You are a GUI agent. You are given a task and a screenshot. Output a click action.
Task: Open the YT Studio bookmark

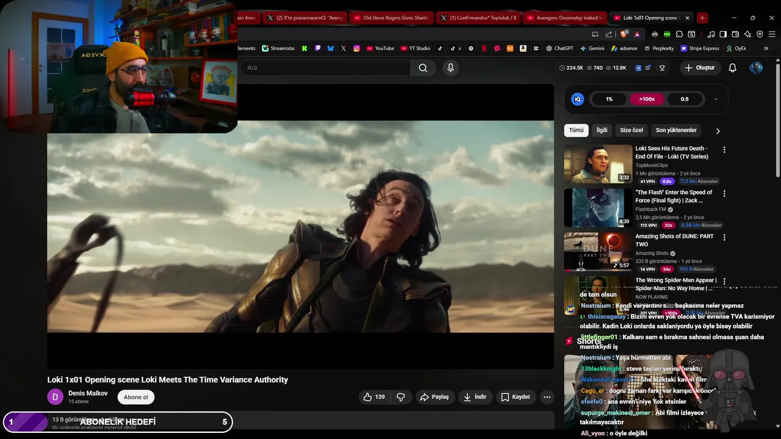pyautogui.click(x=416, y=48)
